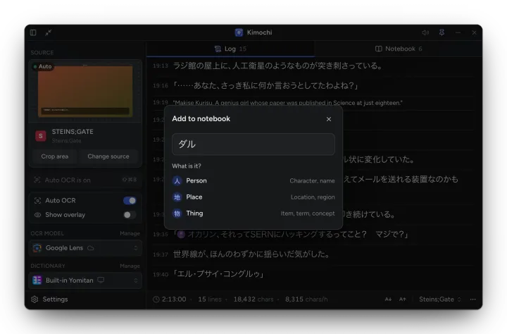Open the three-dot more options menu
The height and width of the screenshot is (334, 507).
(x=472, y=299)
